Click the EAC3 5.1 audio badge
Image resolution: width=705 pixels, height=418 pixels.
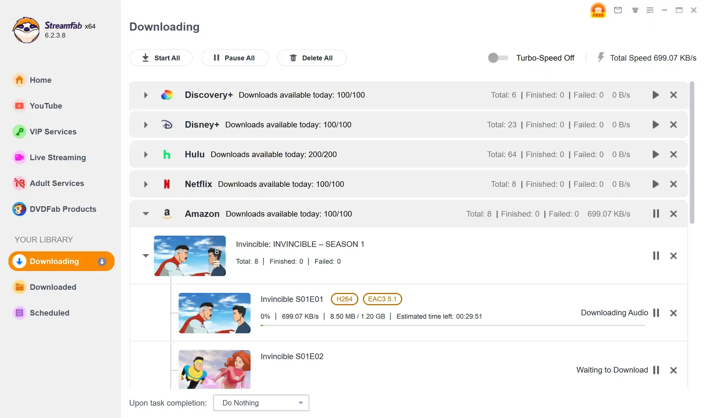coord(382,299)
